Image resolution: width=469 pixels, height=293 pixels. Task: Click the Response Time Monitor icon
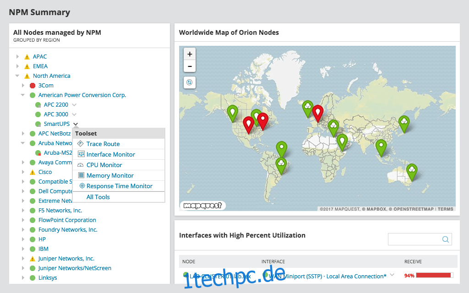pos(82,186)
